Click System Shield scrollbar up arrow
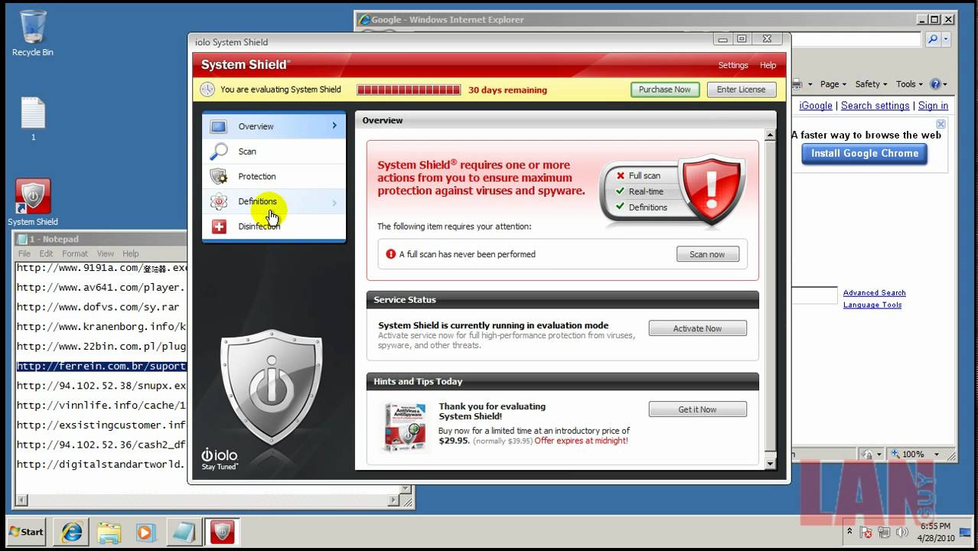Viewport: 978px width, 551px height. [770, 135]
